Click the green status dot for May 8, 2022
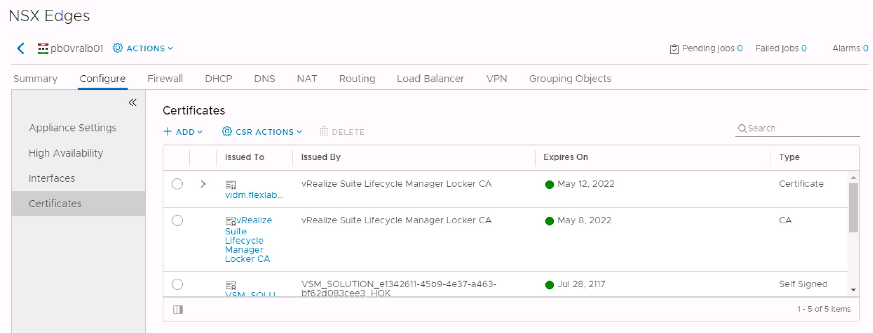Image resolution: width=873 pixels, height=333 pixels. click(550, 221)
